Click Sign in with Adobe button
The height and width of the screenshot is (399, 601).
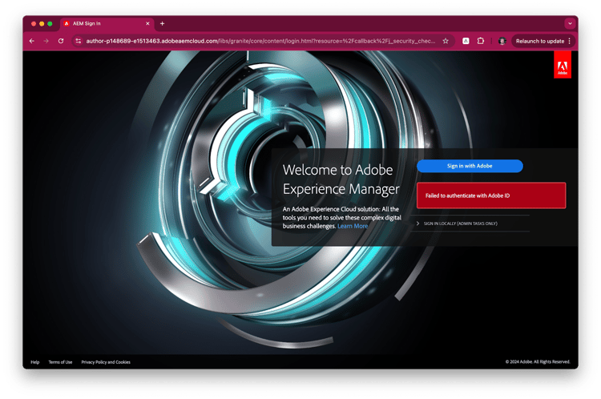tap(470, 166)
